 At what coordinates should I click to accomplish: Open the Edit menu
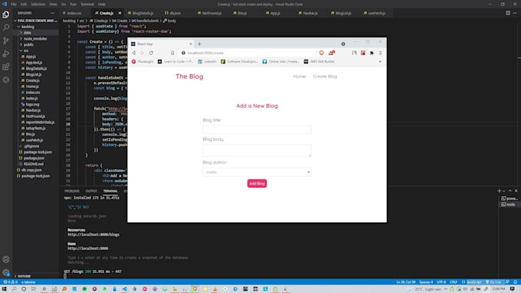24,5
